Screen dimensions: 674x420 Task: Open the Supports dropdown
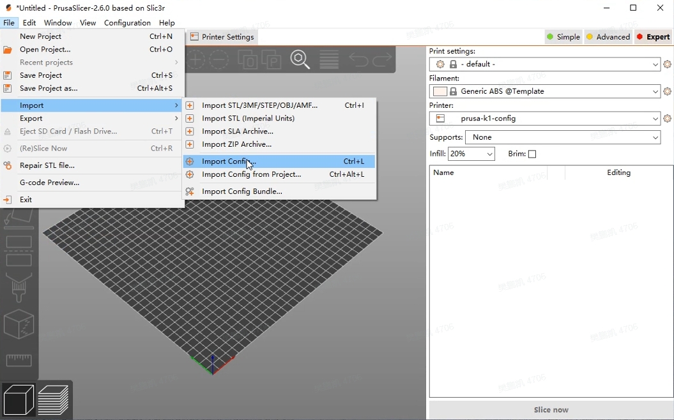(563, 137)
